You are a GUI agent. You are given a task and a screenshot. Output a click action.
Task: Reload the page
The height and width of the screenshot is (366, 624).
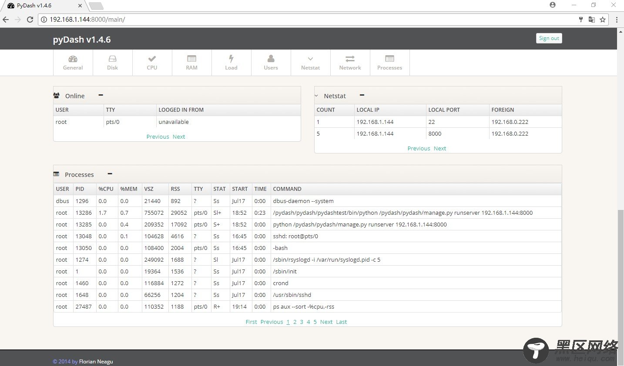(30, 20)
